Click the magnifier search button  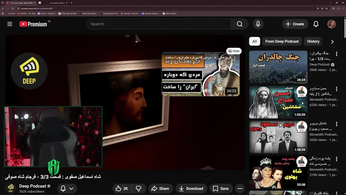point(239,24)
